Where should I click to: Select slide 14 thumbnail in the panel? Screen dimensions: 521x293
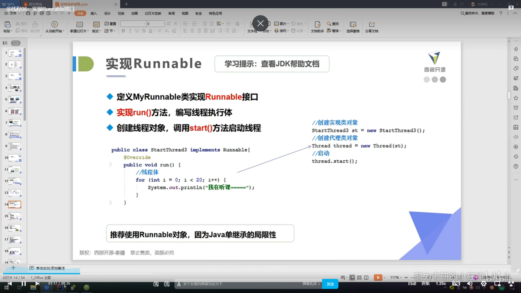(15, 204)
